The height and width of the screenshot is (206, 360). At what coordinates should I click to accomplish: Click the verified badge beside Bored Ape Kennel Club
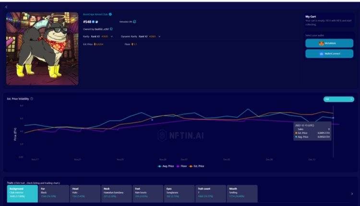coord(110,14)
